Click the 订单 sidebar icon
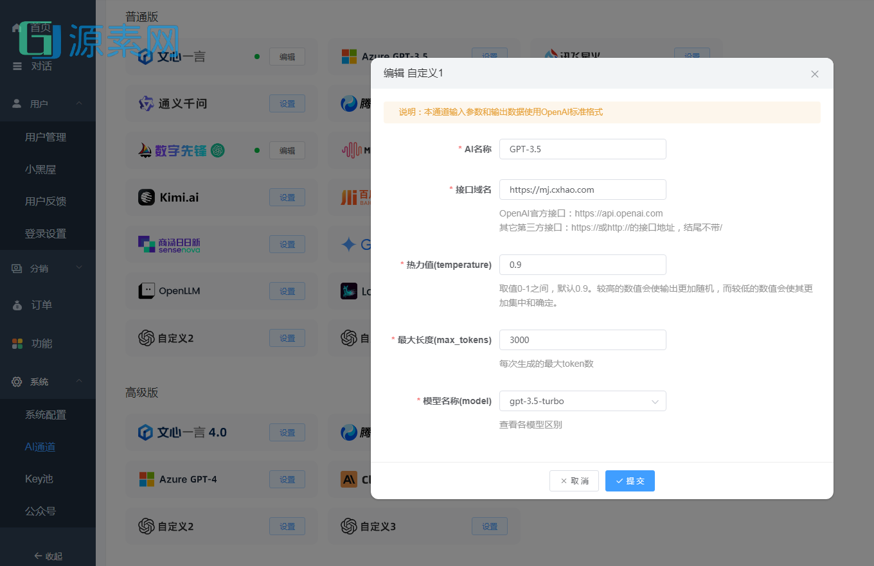Image resolution: width=874 pixels, height=566 pixels. click(17, 305)
